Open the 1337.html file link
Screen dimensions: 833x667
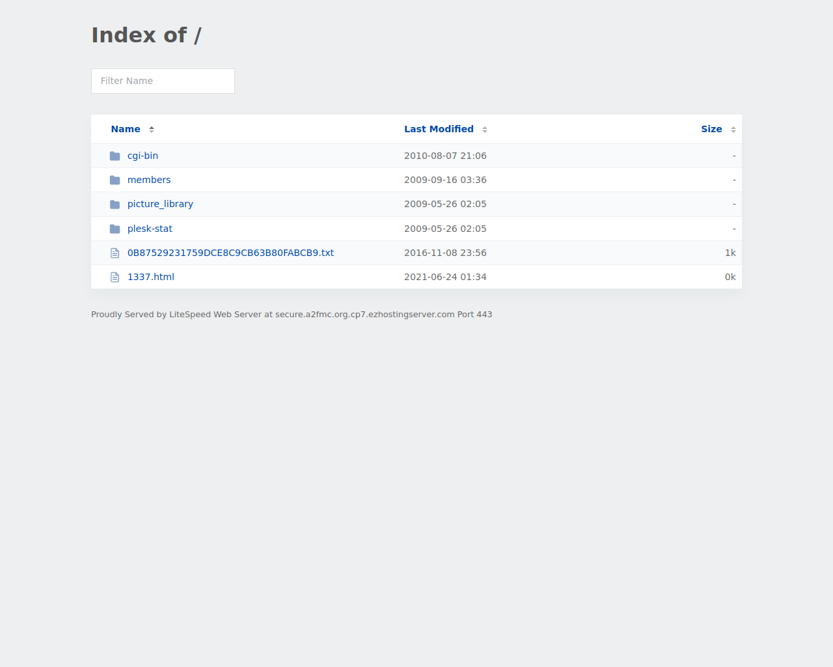pyautogui.click(x=151, y=277)
